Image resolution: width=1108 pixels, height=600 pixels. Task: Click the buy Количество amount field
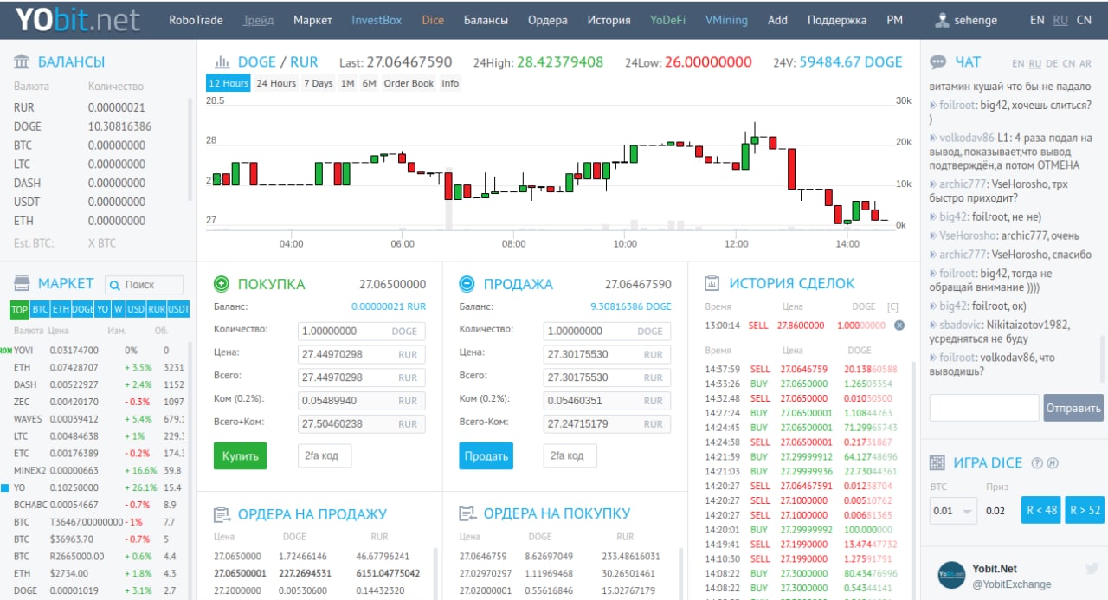(361, 331)
